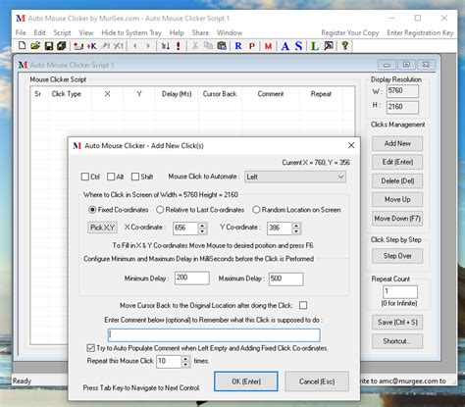Click the Cancel (Esc) button
The height and width of the screenshot is (407, 465).
(317, 382)
